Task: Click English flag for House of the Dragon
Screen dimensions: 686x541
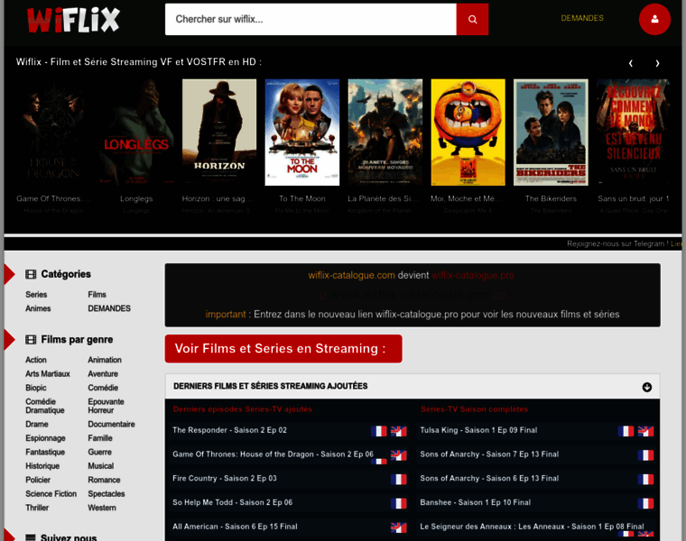Action: tap(399, 455)
